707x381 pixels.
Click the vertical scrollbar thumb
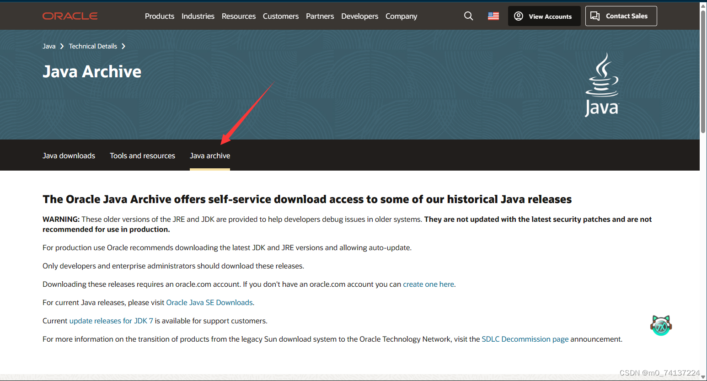pyautogui.click(x=703, y=71)
